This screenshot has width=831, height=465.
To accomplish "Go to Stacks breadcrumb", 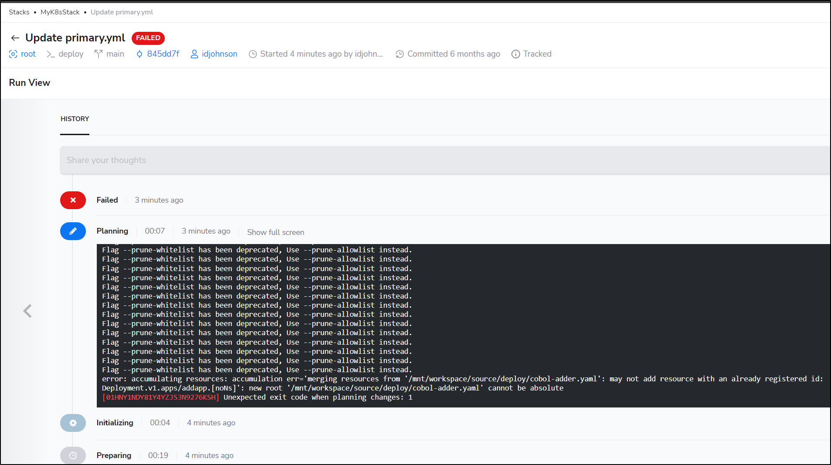I will coord(19,12).
